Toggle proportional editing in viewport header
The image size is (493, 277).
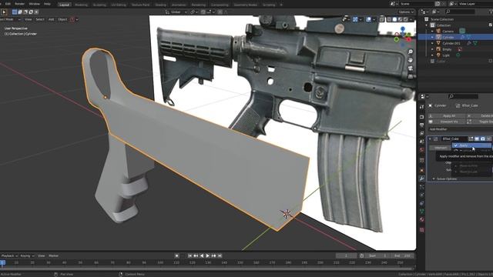tap(220, 12)
